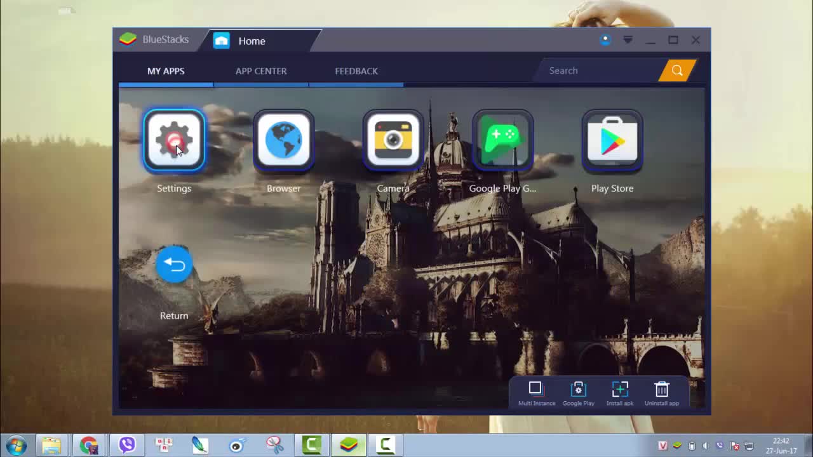Screen dimensions: 813x457
Task: Click the BlueStacks logo in title bar
Action: 128,39
